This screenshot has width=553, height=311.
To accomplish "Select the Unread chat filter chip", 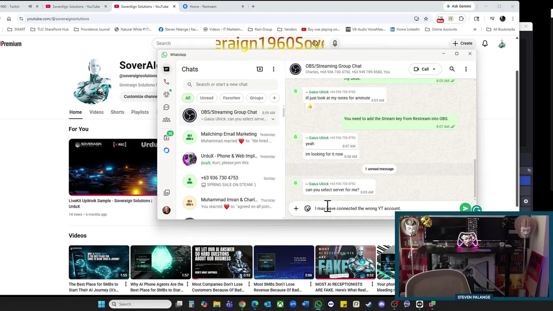I will [207, 98].
